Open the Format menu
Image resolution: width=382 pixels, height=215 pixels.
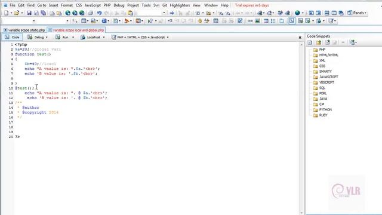tap(67, 5)
